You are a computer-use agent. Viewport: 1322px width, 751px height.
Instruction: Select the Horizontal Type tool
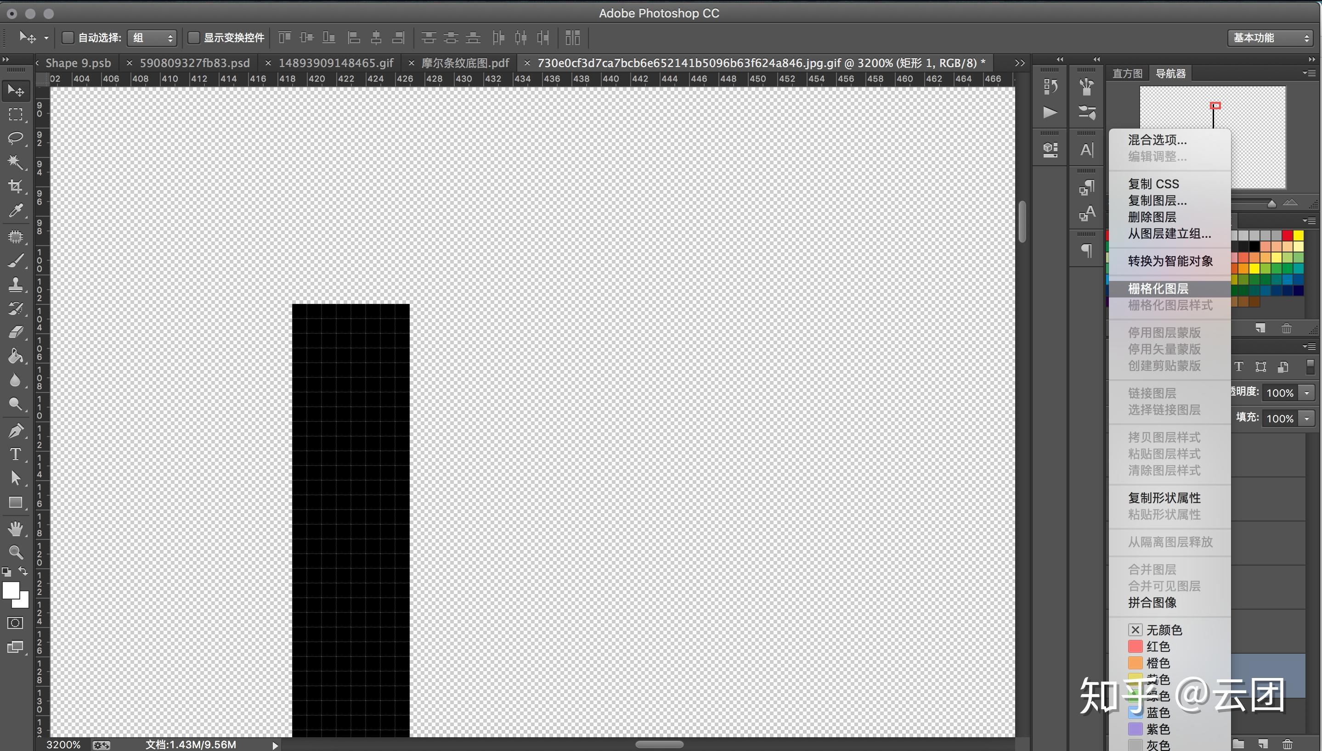pyautogui.click(x=16, y=454)
